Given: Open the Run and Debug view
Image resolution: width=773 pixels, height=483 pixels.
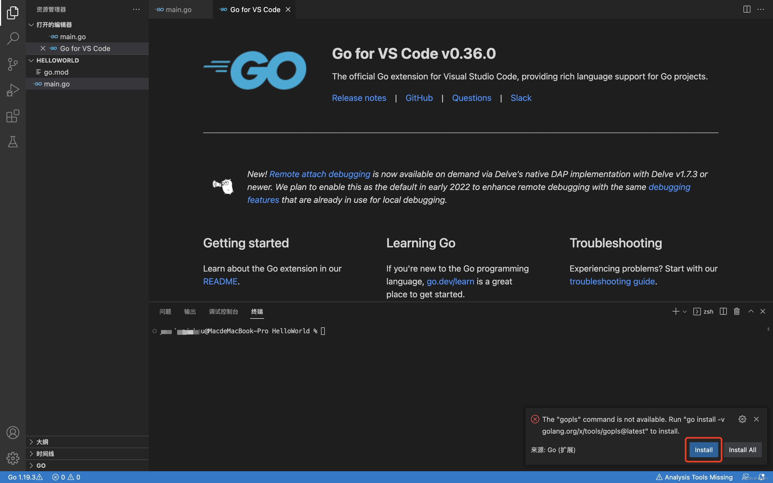Looking at the screenshot, I should click(13, 90).
